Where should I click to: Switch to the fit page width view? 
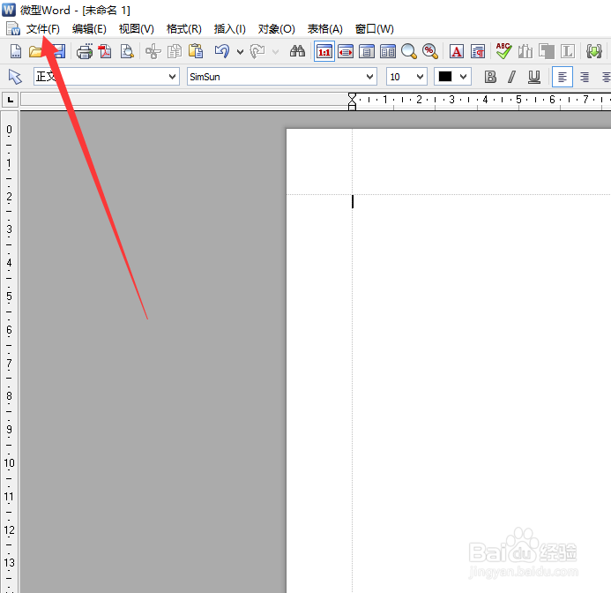(x=346, y=51)
